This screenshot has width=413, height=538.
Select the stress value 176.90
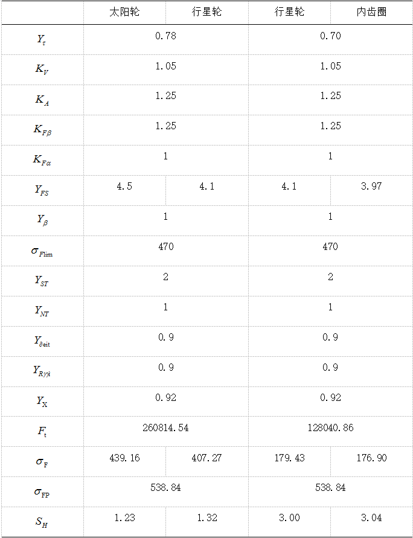[x=371, y=458]
